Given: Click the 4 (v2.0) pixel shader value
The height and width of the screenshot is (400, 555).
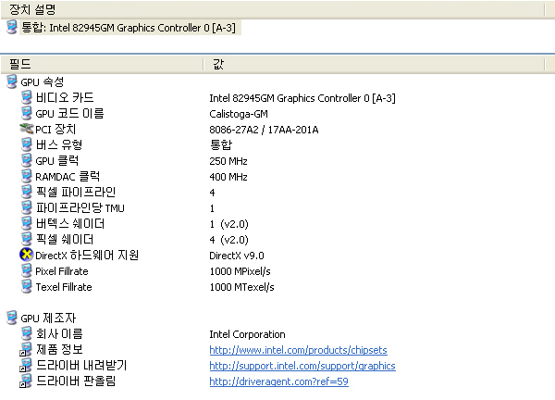Looking at the screenshot, I should [x=229, y=240].
